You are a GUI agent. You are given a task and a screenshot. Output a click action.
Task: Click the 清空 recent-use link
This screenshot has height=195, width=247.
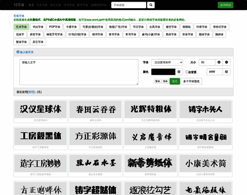pyautogui.click(x=31, y=92)
